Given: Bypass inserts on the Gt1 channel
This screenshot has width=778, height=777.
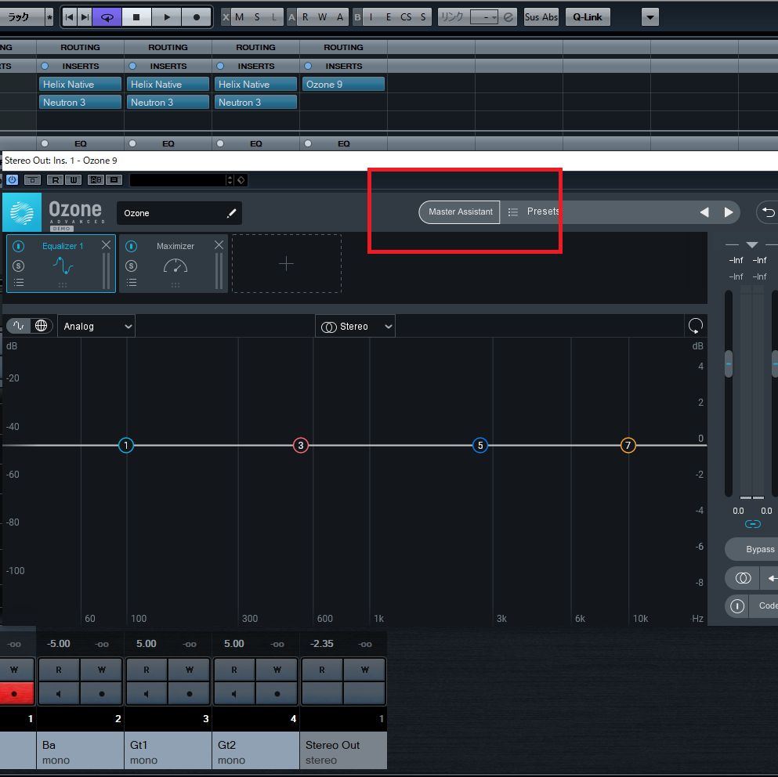Looking at the screenshot, I should coord(132,66).
